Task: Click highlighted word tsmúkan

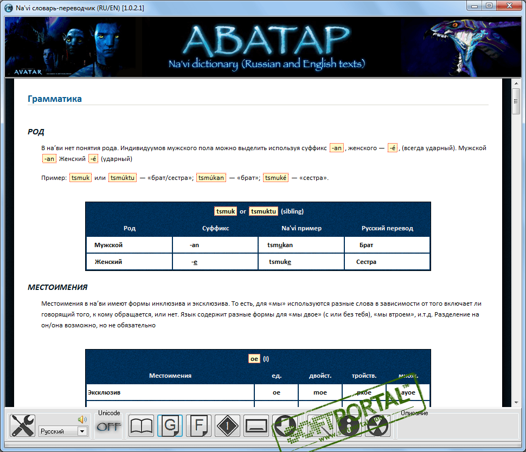Action: click(211, 178)
